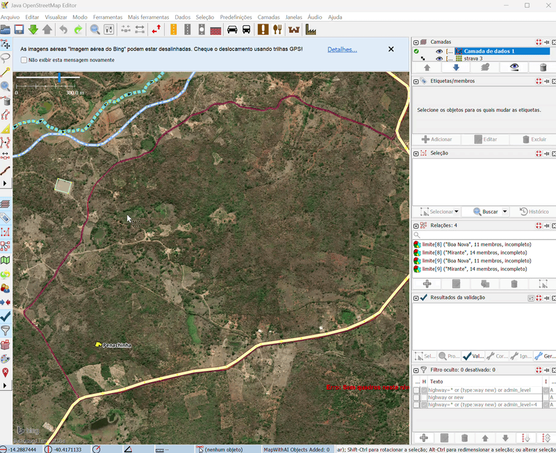The width and height of the screenshot is (556, 453).
Task: Select the zoom mode tool in sidebar
Action: tap(6, 86)
